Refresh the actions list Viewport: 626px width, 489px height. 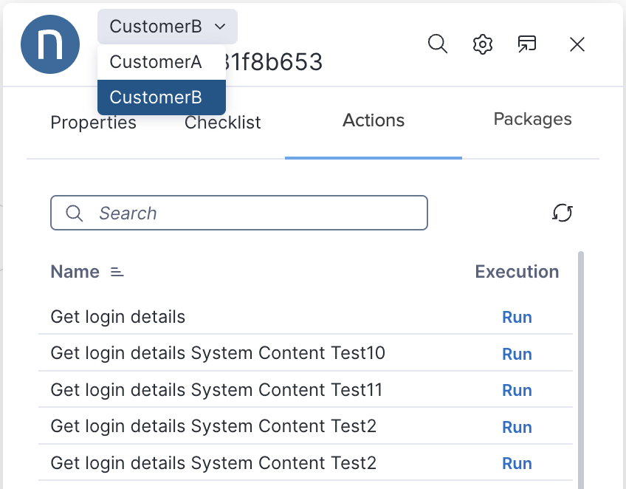point(563,213)
